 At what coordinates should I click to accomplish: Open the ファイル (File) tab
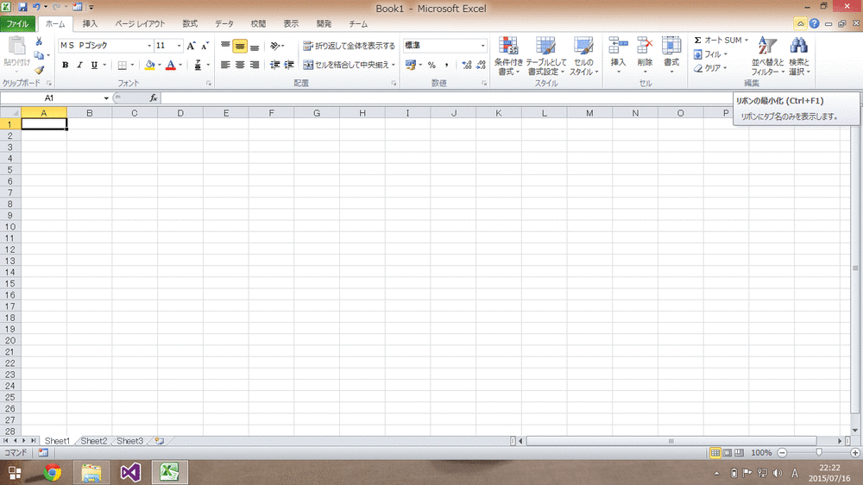point(17,23)
